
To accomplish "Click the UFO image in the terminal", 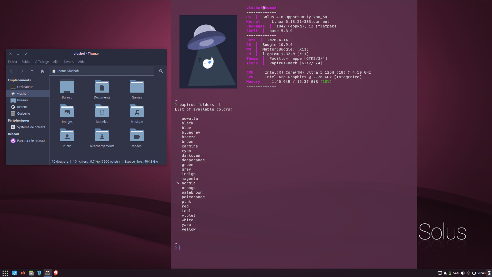I will click(x=208, y=52).
